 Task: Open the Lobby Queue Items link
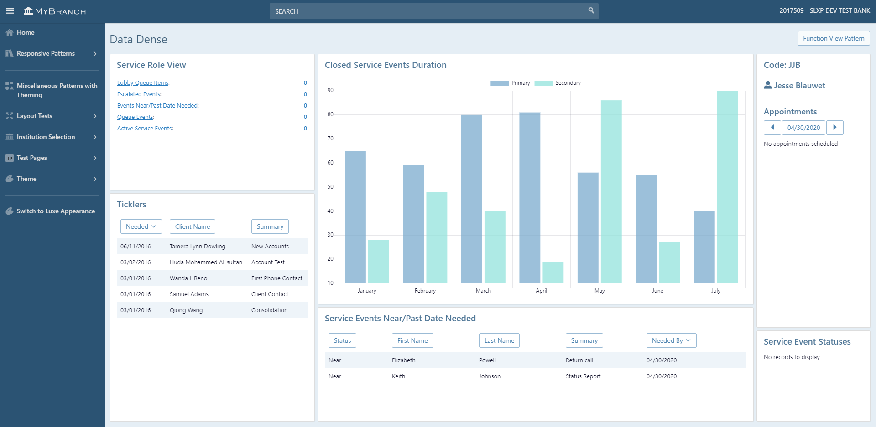(x=143, y=83)
